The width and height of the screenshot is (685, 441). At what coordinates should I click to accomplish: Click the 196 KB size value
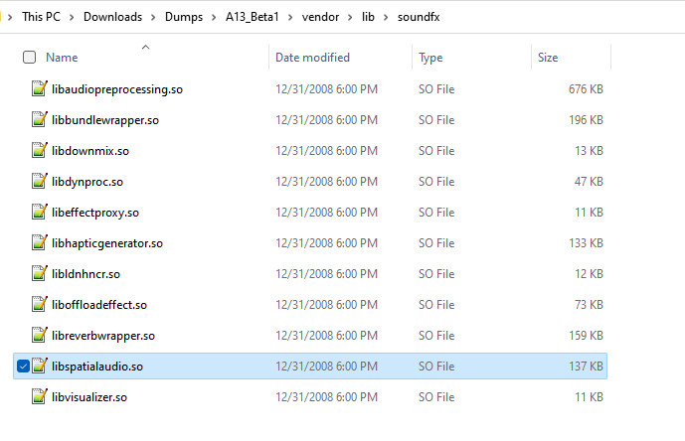tap(586, 119)
